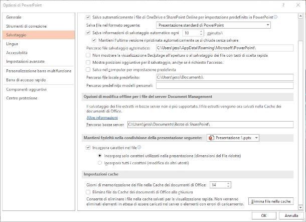
Task: Click the Annulla button
Action: pyautogui.click(x=291, y=215)
